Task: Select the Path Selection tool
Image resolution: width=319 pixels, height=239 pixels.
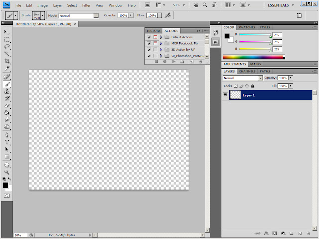Action: click(x=7, y=149)
